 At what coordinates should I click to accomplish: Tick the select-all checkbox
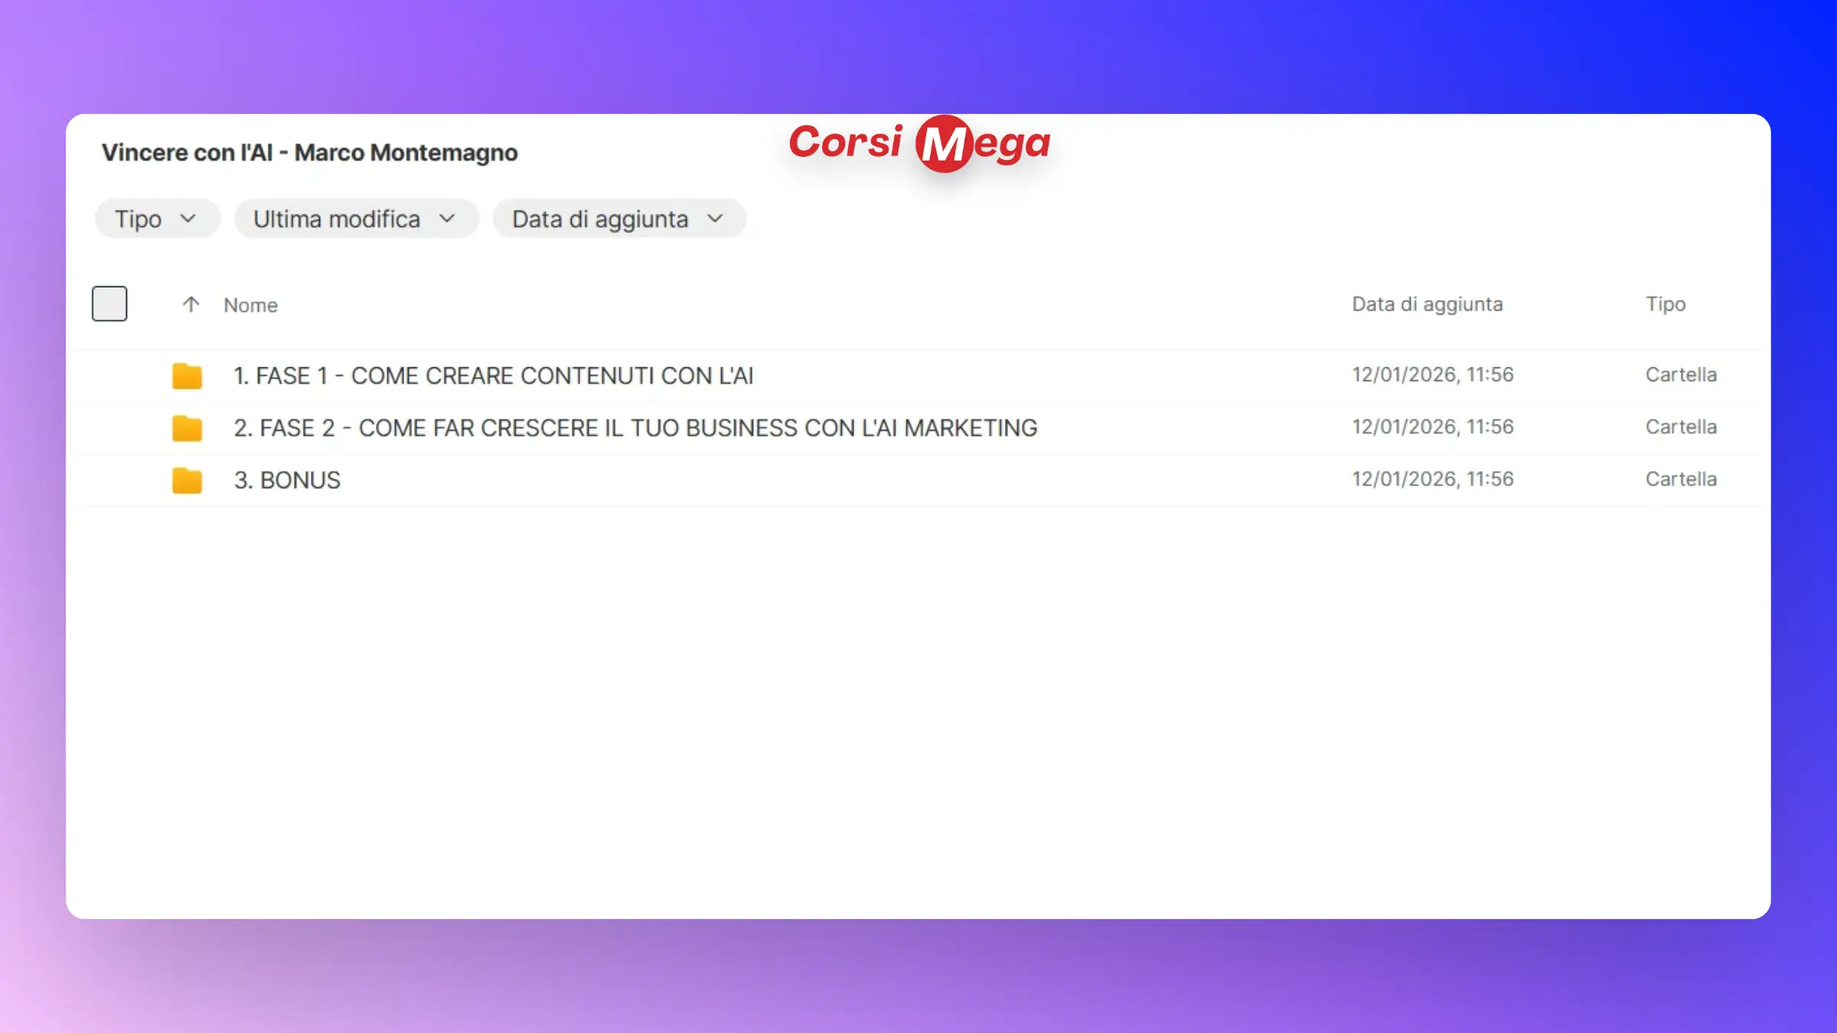(109, 304)
